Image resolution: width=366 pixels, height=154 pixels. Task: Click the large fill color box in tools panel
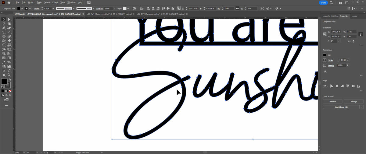(4, 82)
